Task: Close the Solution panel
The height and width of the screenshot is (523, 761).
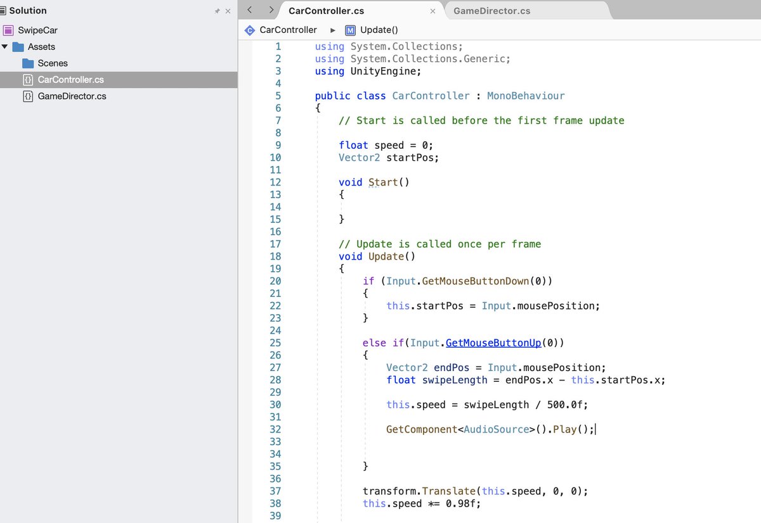Action: tap(228, 11)
